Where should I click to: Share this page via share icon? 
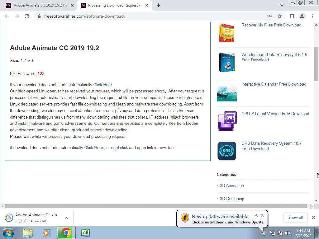(270, 16)
